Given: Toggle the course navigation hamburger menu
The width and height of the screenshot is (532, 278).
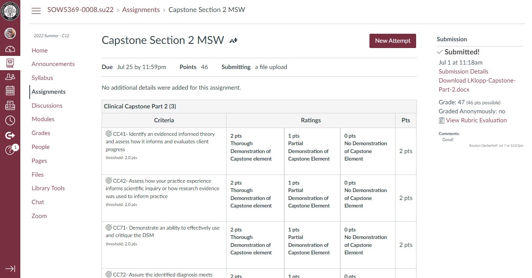Looking at the screenshot, I should 36,11.
